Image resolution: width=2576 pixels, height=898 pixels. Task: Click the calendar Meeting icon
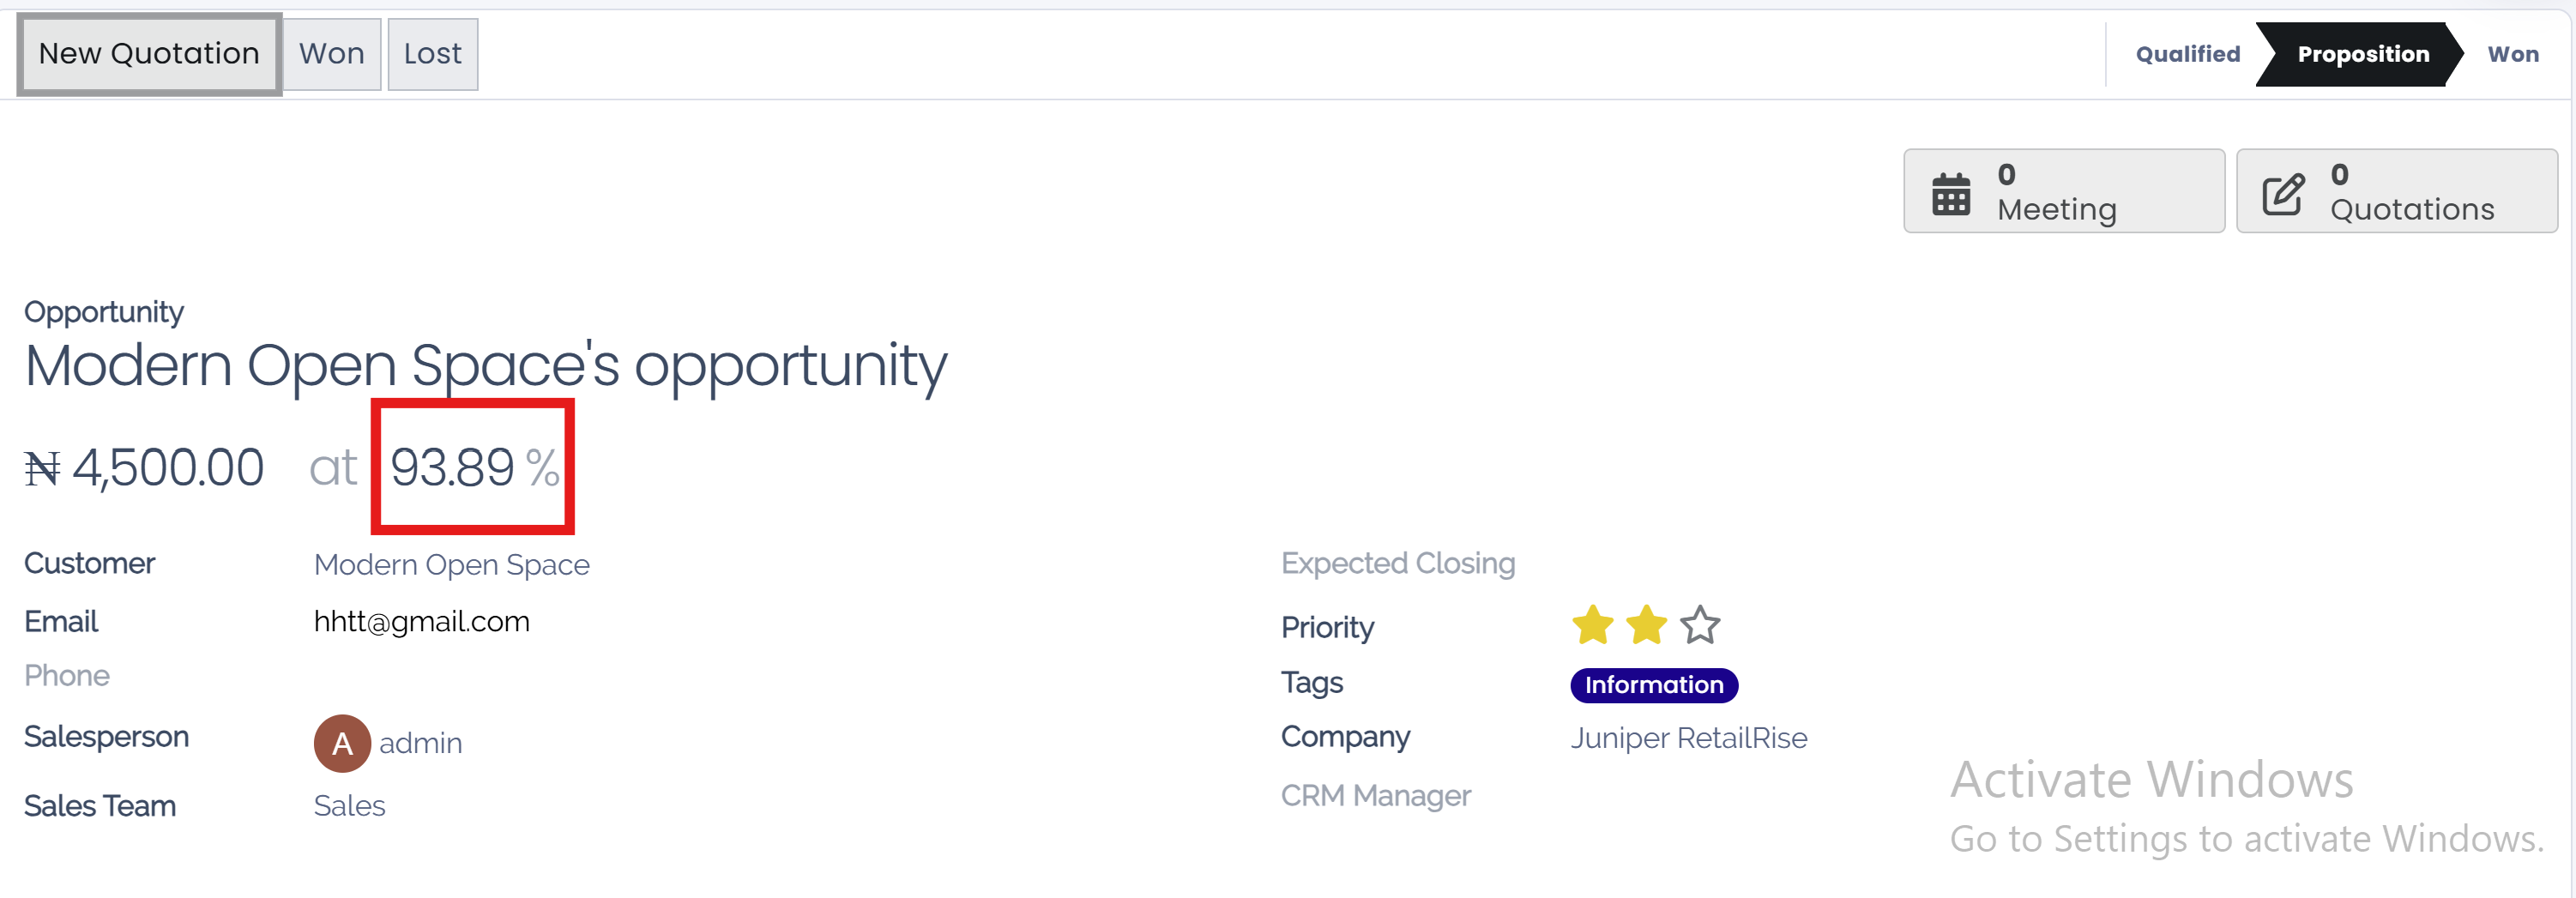(1950, 193)
